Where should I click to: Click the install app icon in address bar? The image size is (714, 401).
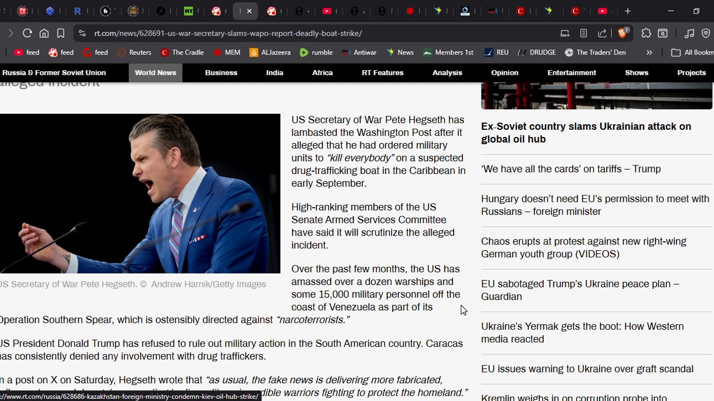click(x=565, y=33)
